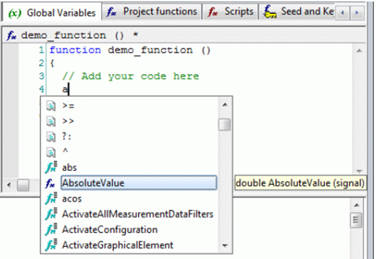Click the tab strip left arrow
The width and height of the screenshot is (376, 259).
pyautogui.click(x=342, y=13)
